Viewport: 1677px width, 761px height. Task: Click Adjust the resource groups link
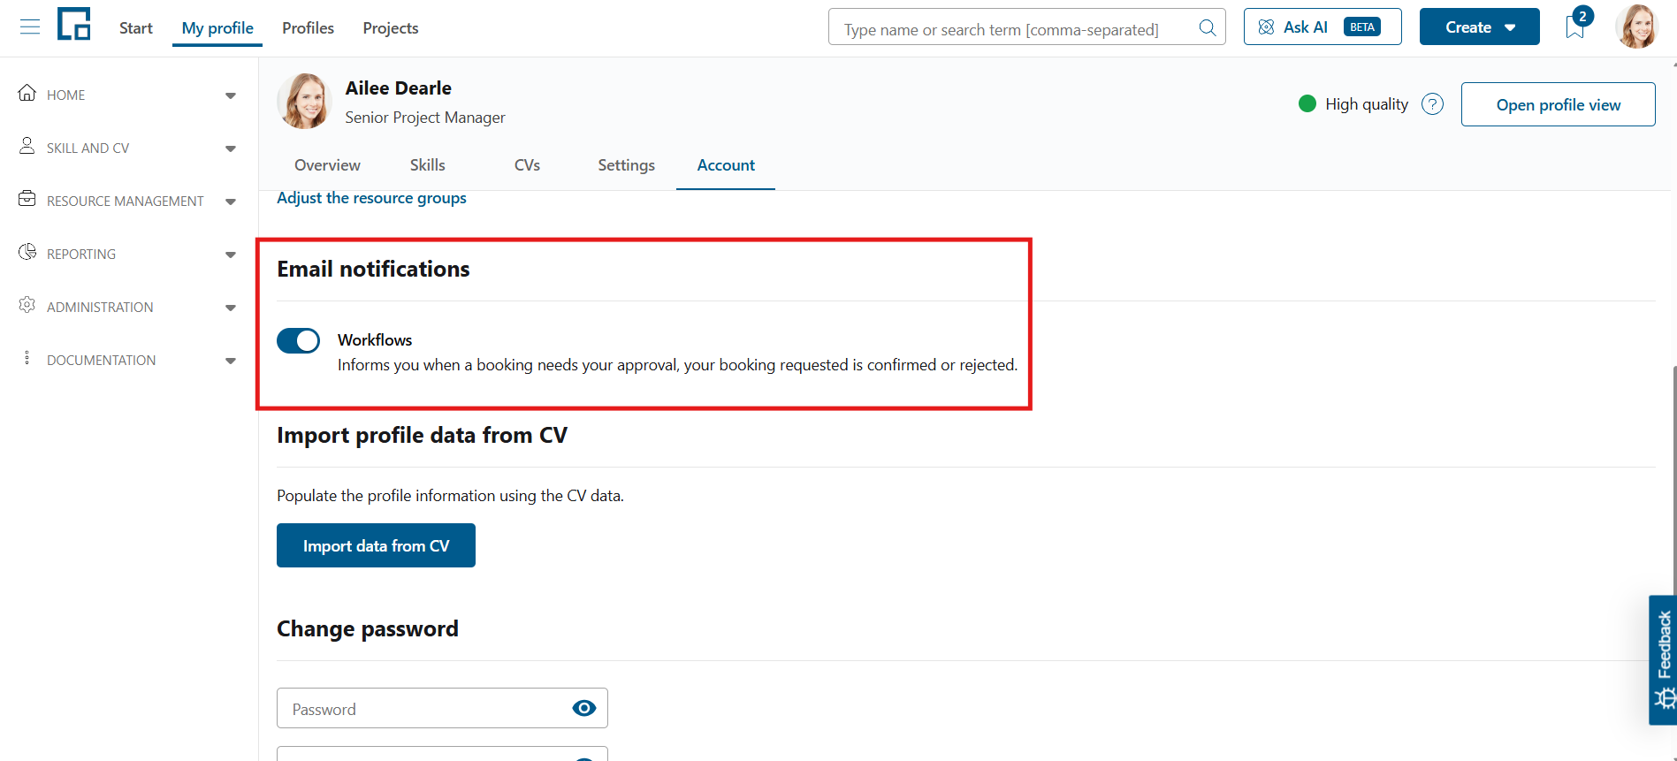pyautogui.click(x=371, y=198)
